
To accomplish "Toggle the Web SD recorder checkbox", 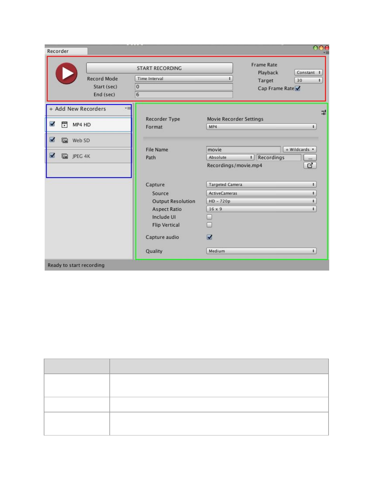I will [52, 140].
